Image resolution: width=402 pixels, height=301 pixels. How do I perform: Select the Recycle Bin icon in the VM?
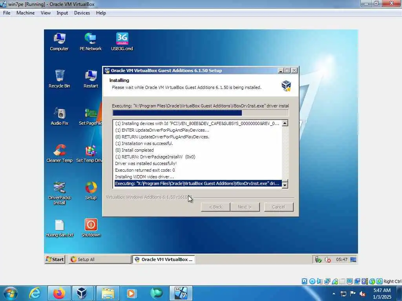pos(59,79)
